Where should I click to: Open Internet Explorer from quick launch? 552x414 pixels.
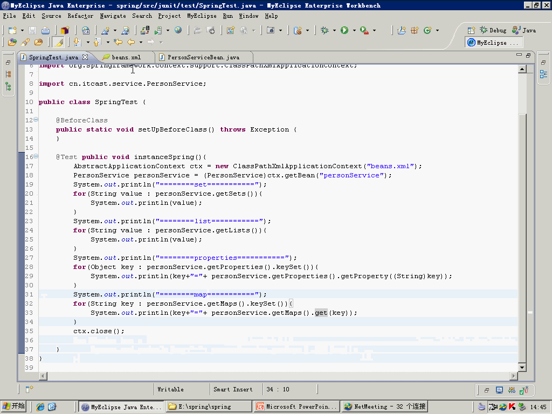click(40, 406)
